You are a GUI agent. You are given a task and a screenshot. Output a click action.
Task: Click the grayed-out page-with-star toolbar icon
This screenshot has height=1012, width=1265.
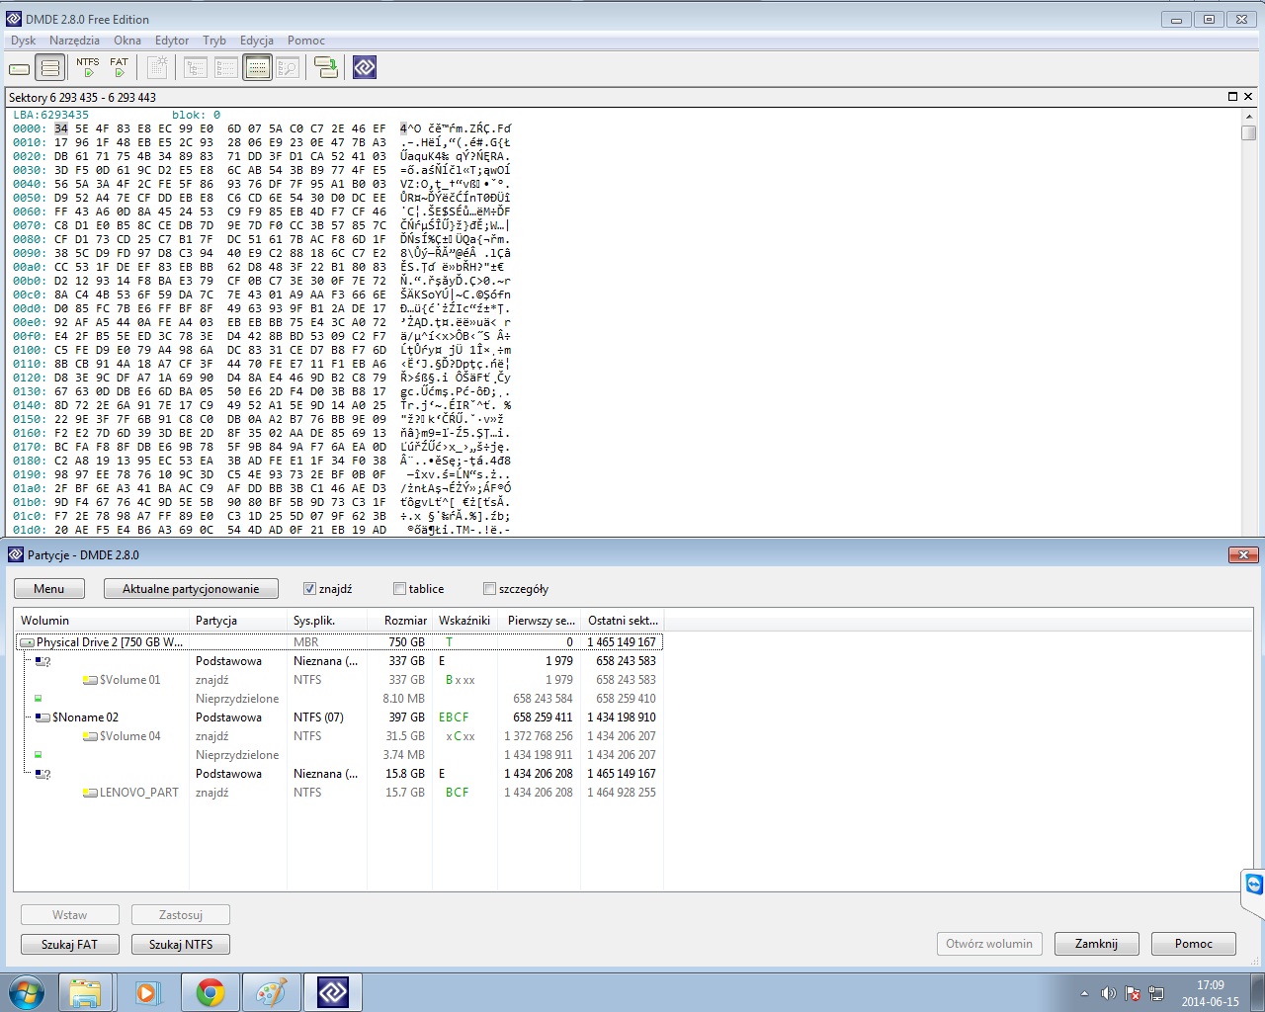(157, 67)
